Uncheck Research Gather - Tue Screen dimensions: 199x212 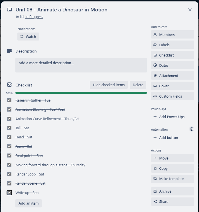tap(9, 100)
